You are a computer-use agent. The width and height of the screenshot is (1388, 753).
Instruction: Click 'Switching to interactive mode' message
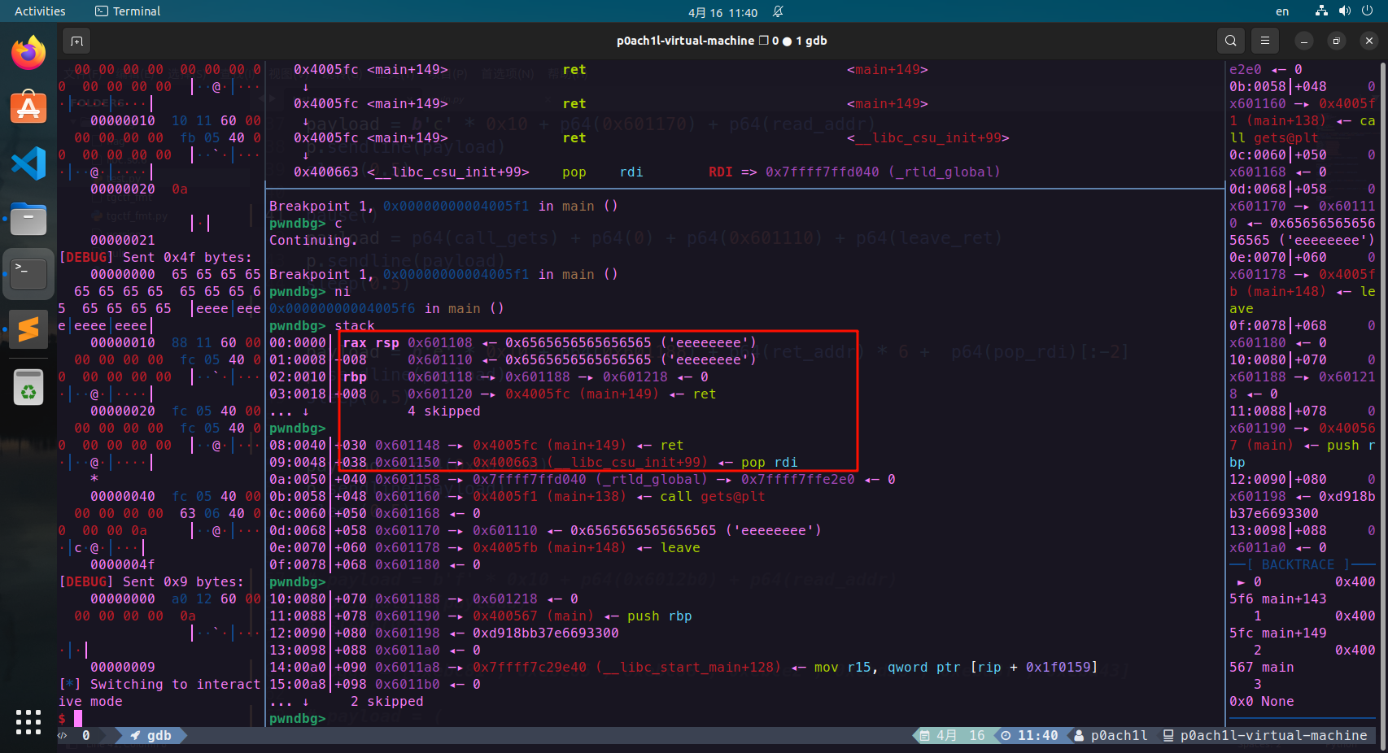159,693
